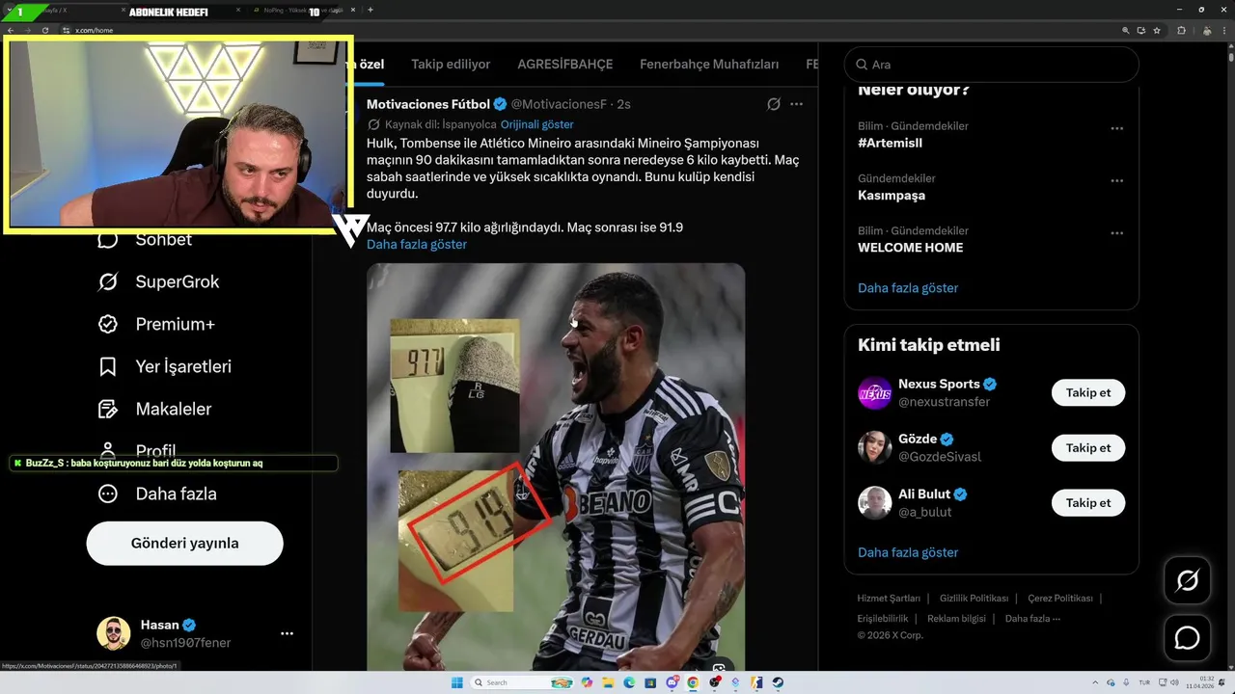The image size is (1235, 694).
Task: Click the SuperGrok slash-circle icon
Action: pyautogui.click(x=108, y=281)
